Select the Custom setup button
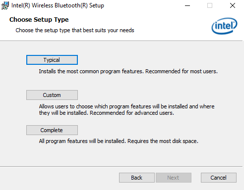The image size is (244, 190). coord(52,95)
